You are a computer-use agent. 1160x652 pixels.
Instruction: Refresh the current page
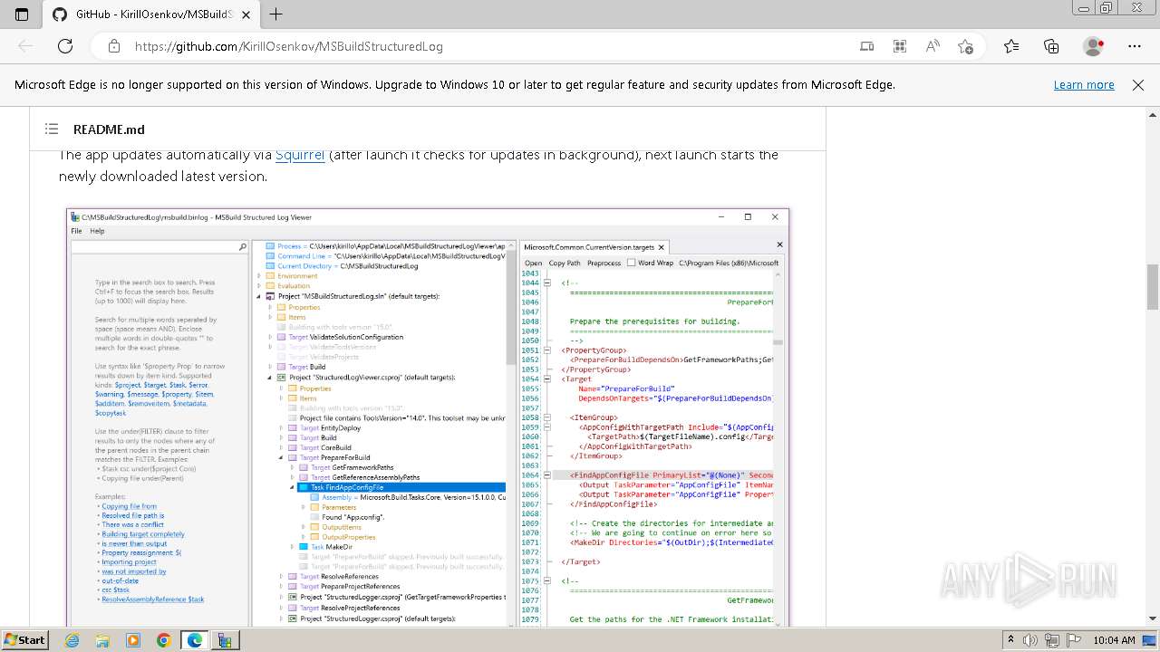(x=65, y=46)
